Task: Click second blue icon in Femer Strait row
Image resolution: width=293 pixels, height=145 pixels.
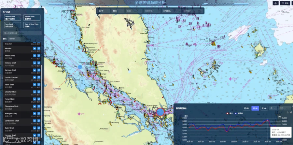Action: (39, 99)
